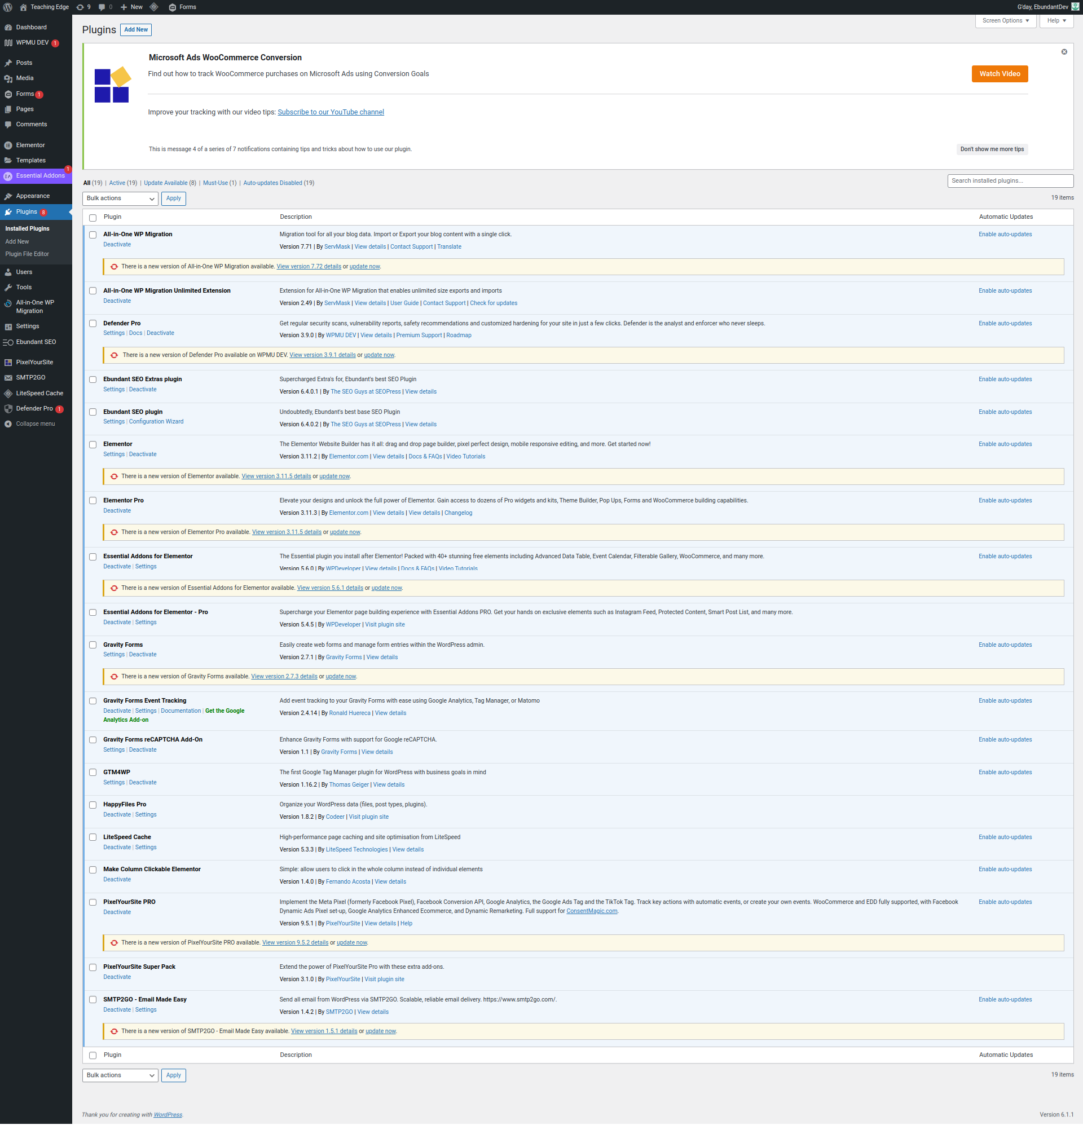Open the top Bulk actions dropdown

tap(120, 198)
